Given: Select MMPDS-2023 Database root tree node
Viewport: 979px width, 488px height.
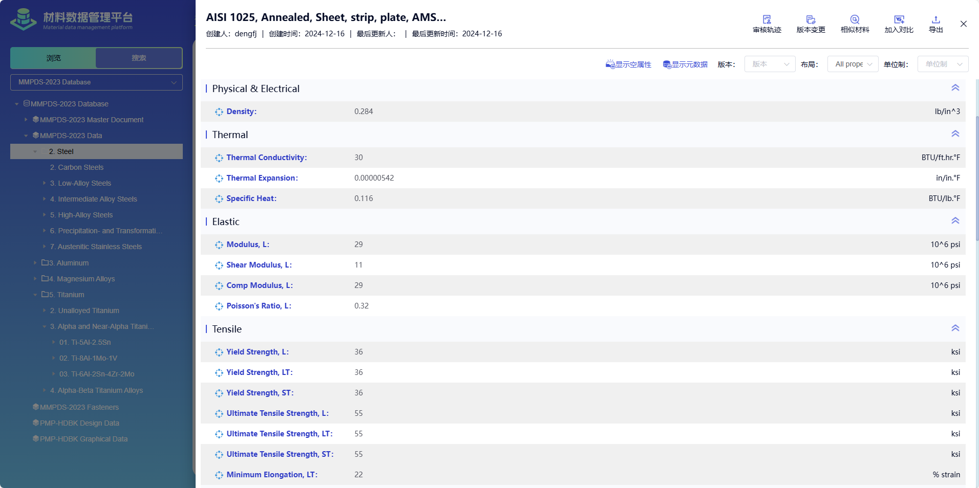Looking at the screenshot, I should [x=70, y=104].
